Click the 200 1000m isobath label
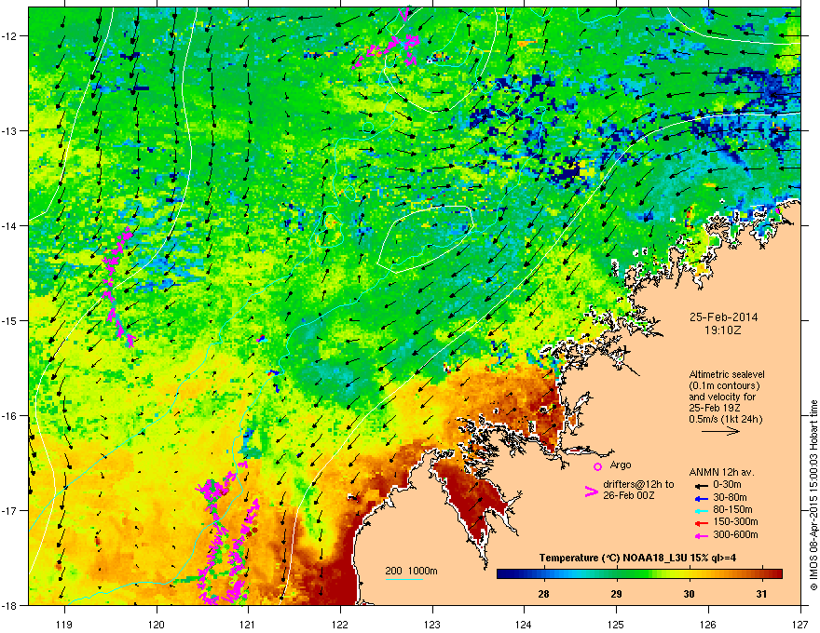This screenshot has width=820, height=633. 411,571
